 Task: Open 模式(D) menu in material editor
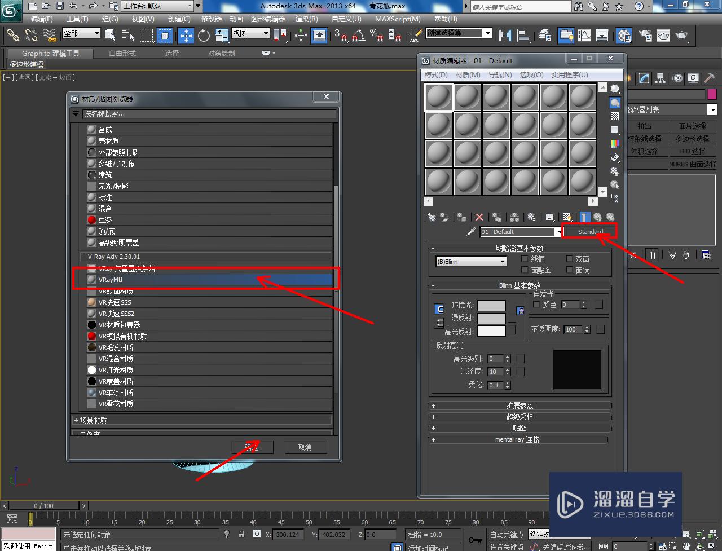(x=436, y=74)
